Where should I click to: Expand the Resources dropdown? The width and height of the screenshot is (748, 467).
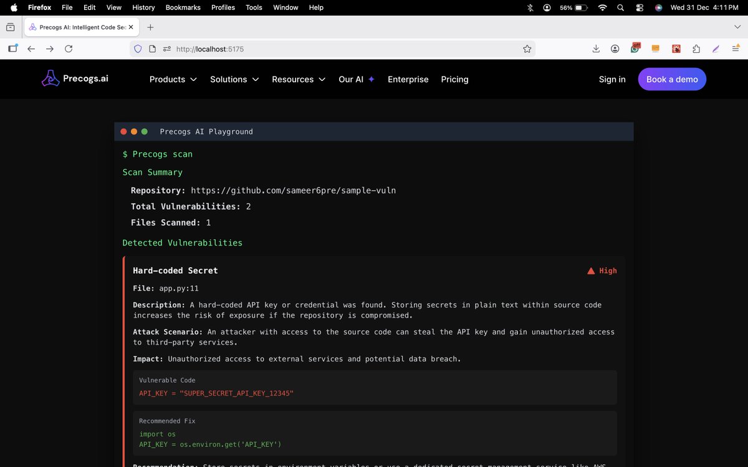(299, 79)
